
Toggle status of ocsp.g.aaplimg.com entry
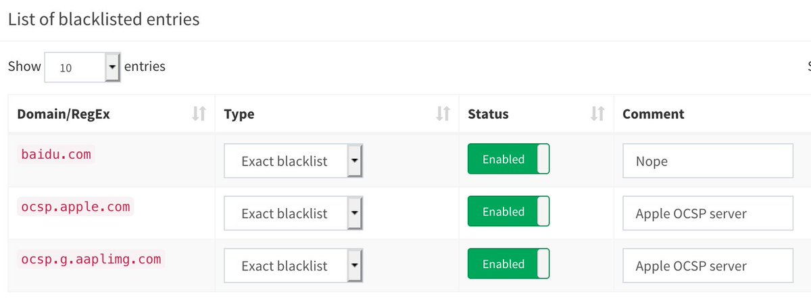[508, 264]
